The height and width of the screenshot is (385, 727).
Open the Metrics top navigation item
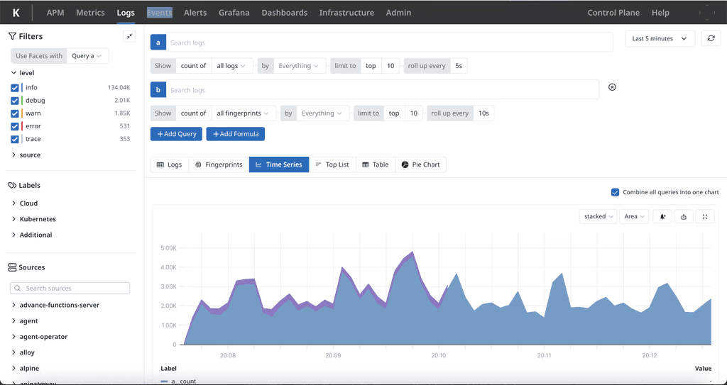(x=90, y=13)
